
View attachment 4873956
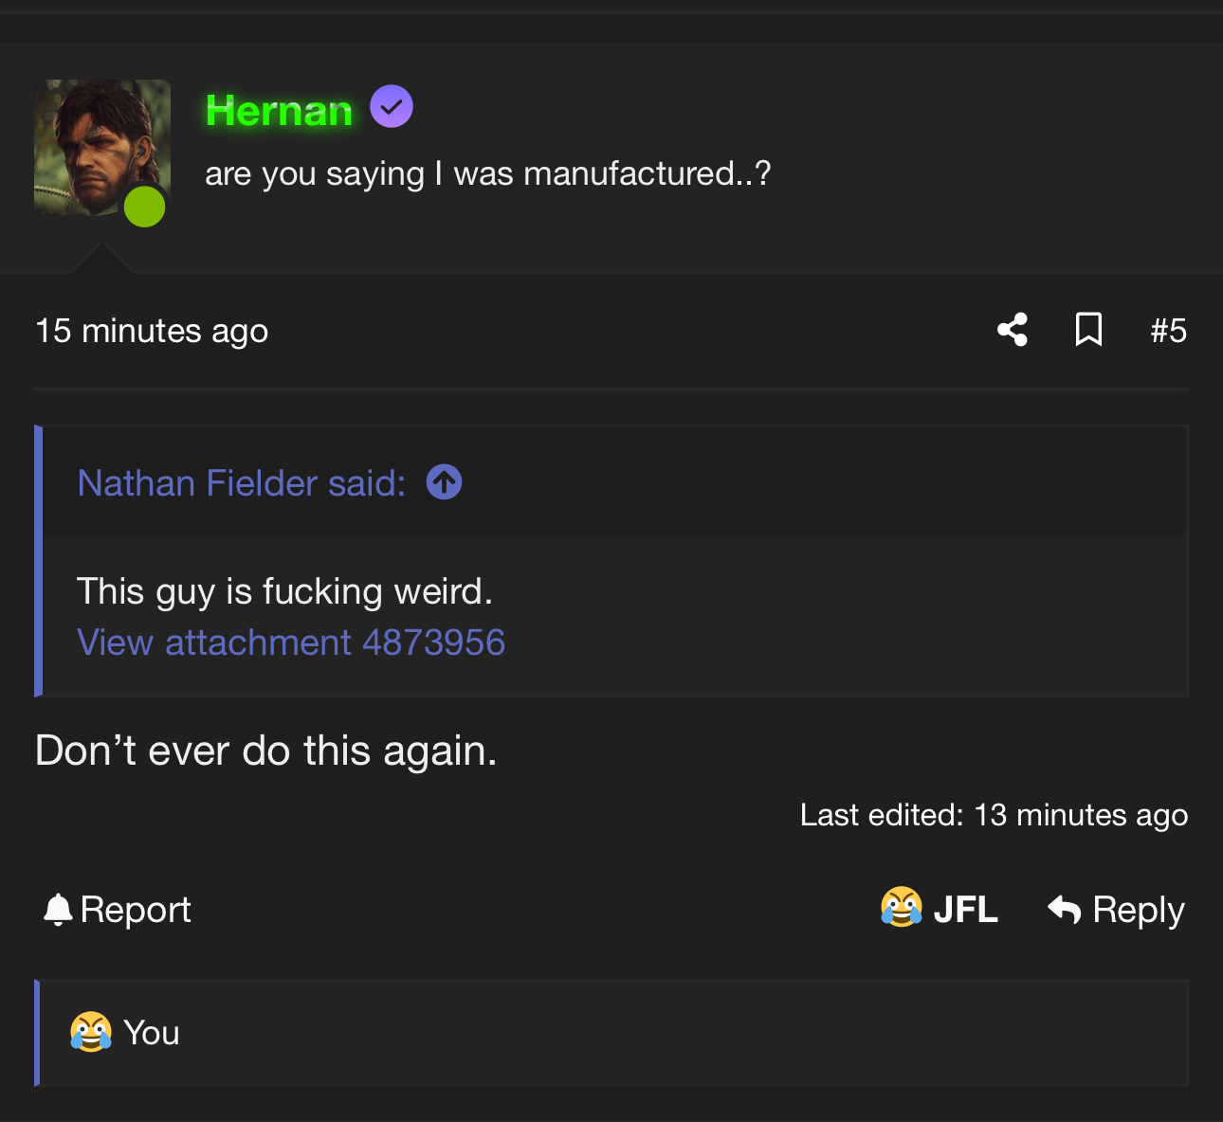tap(291, 642)
